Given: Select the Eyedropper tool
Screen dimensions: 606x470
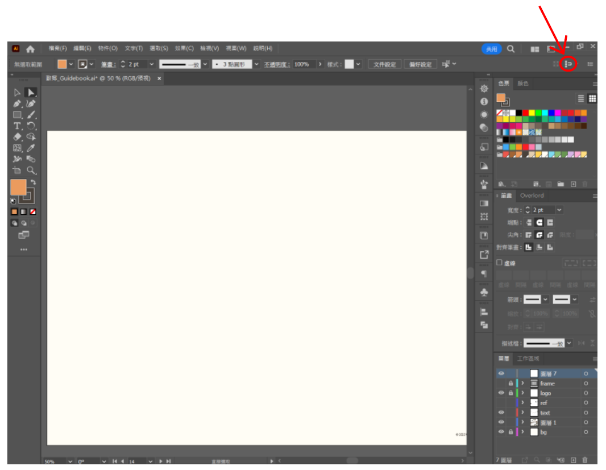Looking at the screenshot, I should (x=31, y=148).
